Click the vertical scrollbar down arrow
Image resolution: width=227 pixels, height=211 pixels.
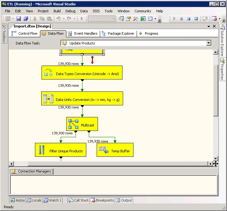(216, 159)
